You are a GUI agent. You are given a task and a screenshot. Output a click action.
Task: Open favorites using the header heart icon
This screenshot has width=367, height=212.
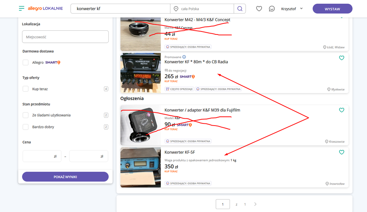(259, 8)
